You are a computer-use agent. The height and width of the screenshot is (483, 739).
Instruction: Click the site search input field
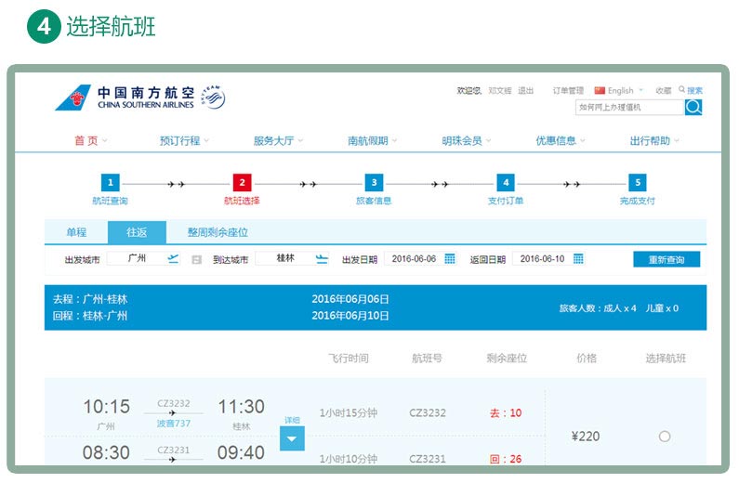pyautogui.click(x=629, y=107)
